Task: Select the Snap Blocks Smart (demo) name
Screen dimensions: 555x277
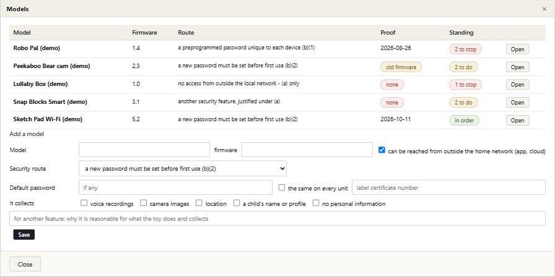Action: [50, 102]
